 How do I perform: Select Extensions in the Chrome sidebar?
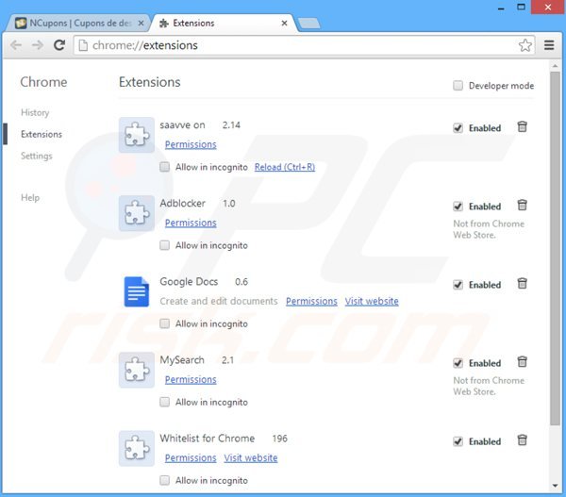pos(42,134)
